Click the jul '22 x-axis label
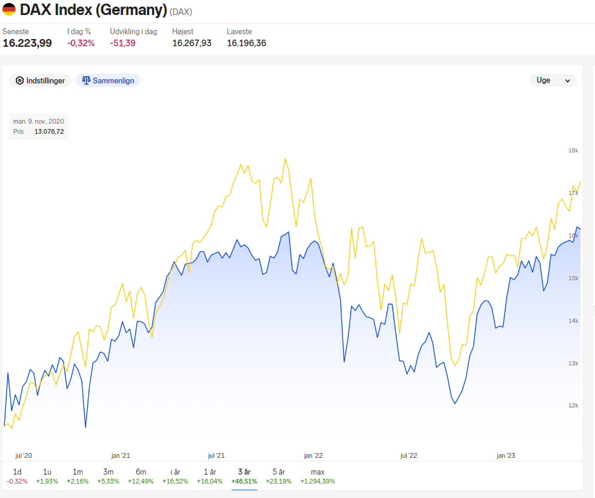The image size is (595, 498). [408, 455]
